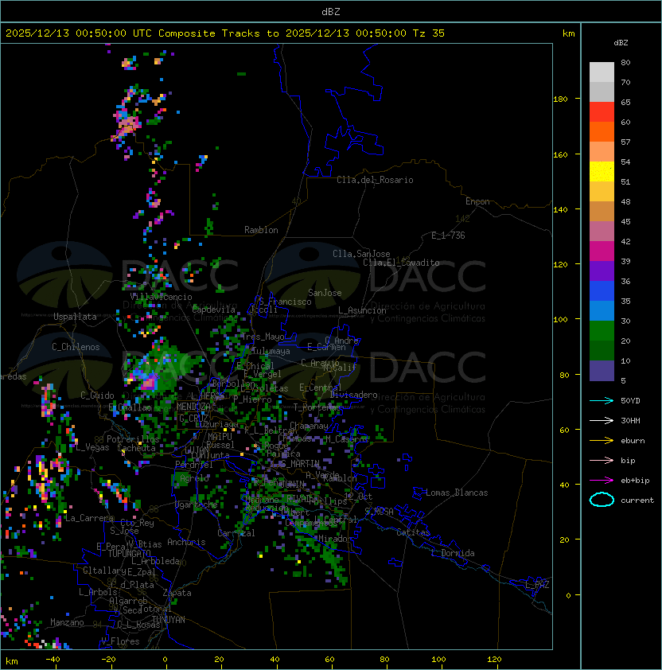Click the L_Vegas place label
662x670 pixels.
[92, 447]
